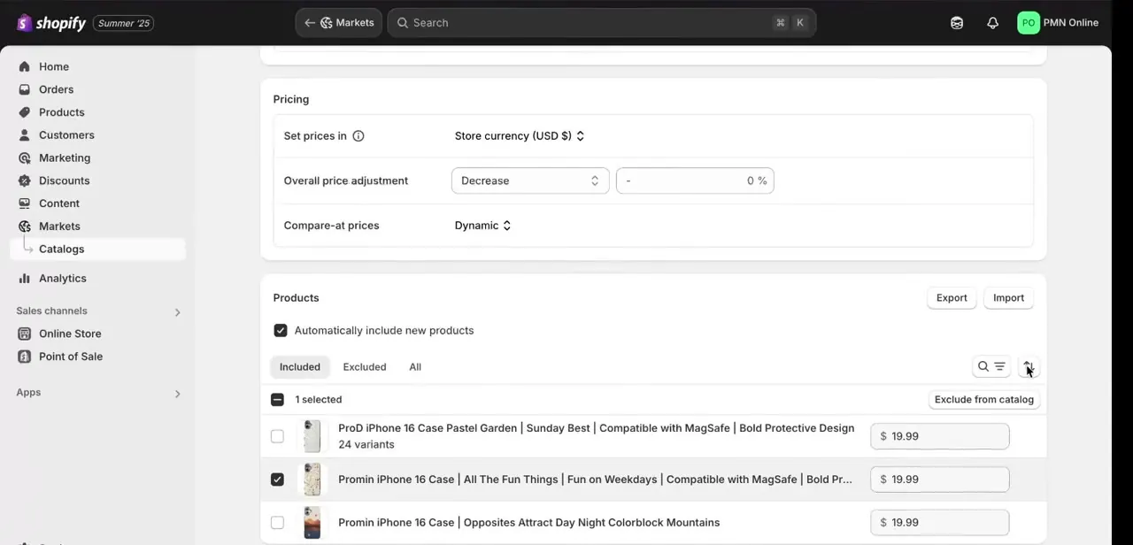This screenshot has width=1133, height=545.
Task: Open the Decrease price adjustment dropdown
Action: 530,180
